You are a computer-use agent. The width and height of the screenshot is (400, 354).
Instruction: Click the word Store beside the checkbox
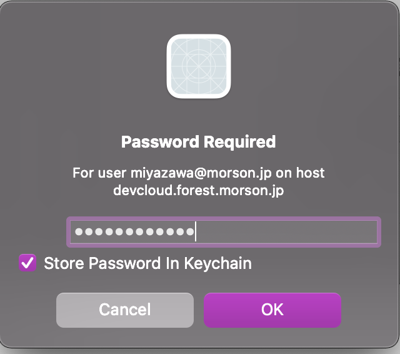point(64,263)
